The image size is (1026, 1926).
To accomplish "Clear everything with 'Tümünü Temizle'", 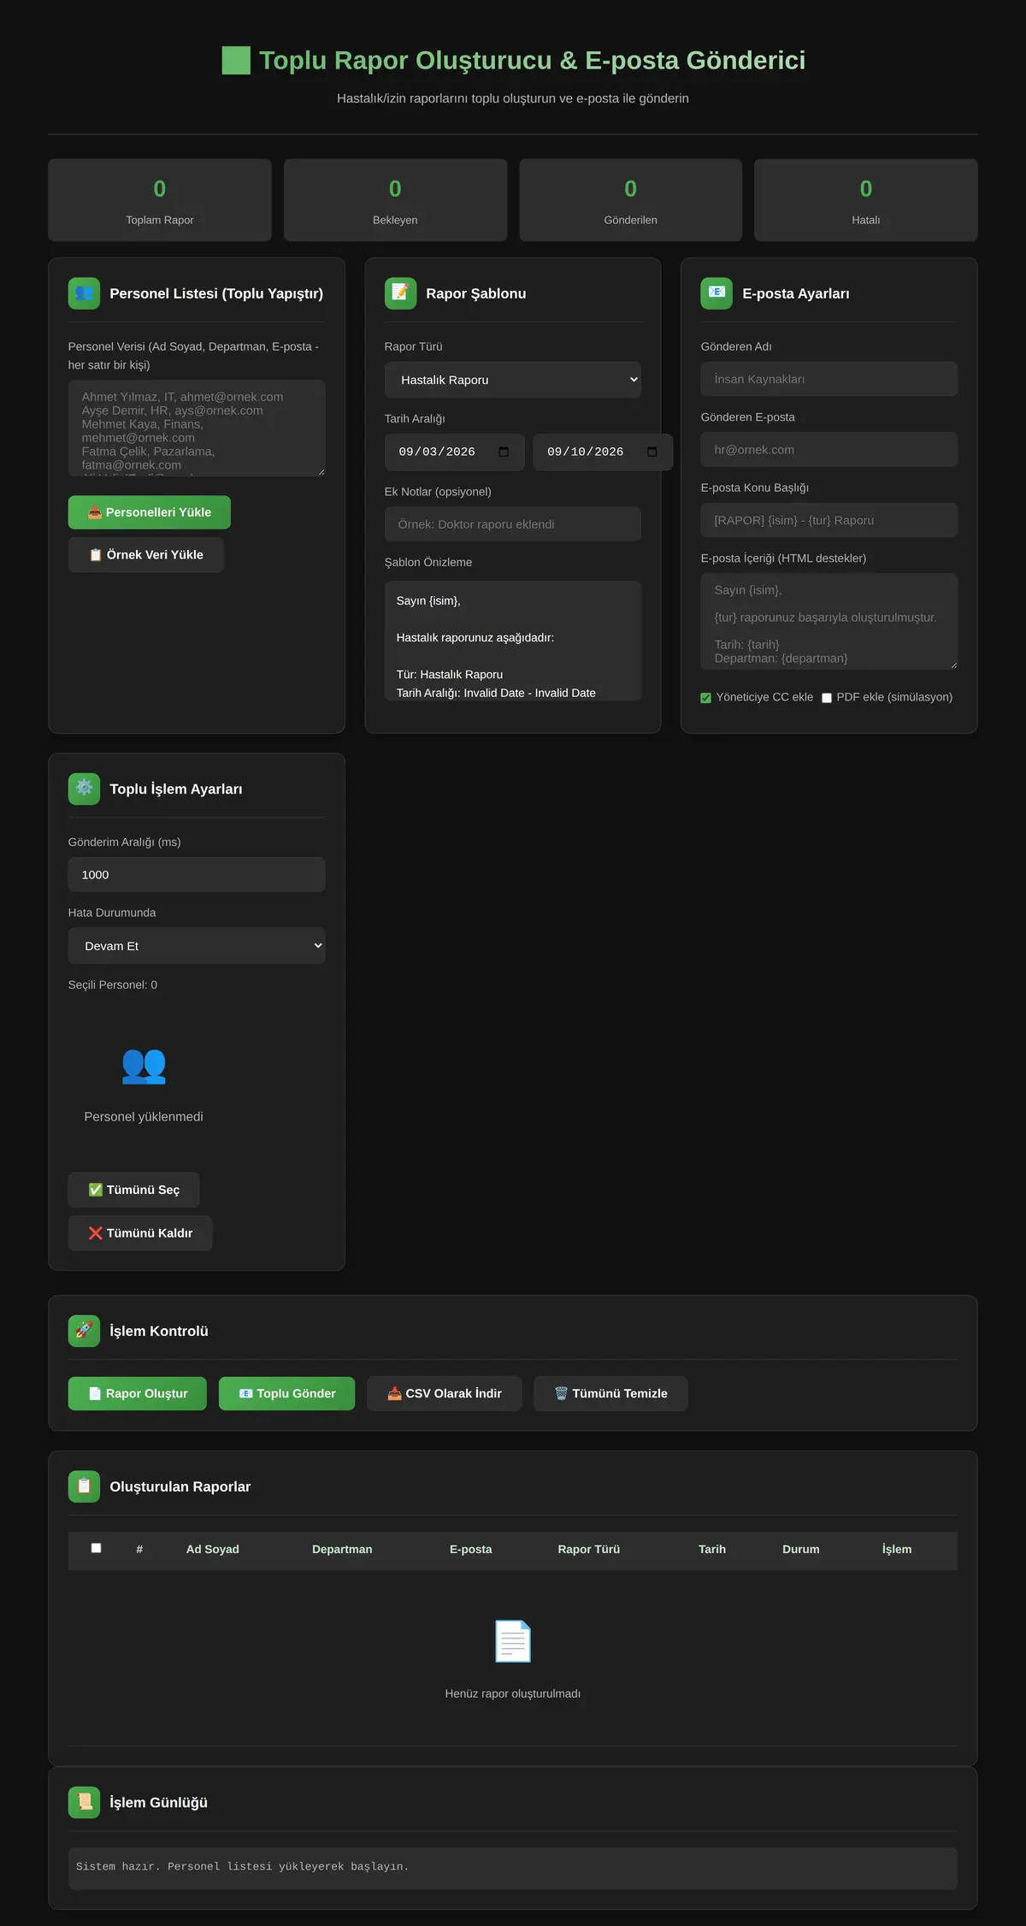I will click(x=611, y=1393).
